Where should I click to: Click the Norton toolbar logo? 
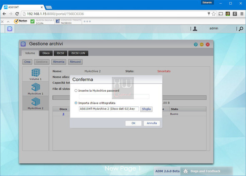20,21
